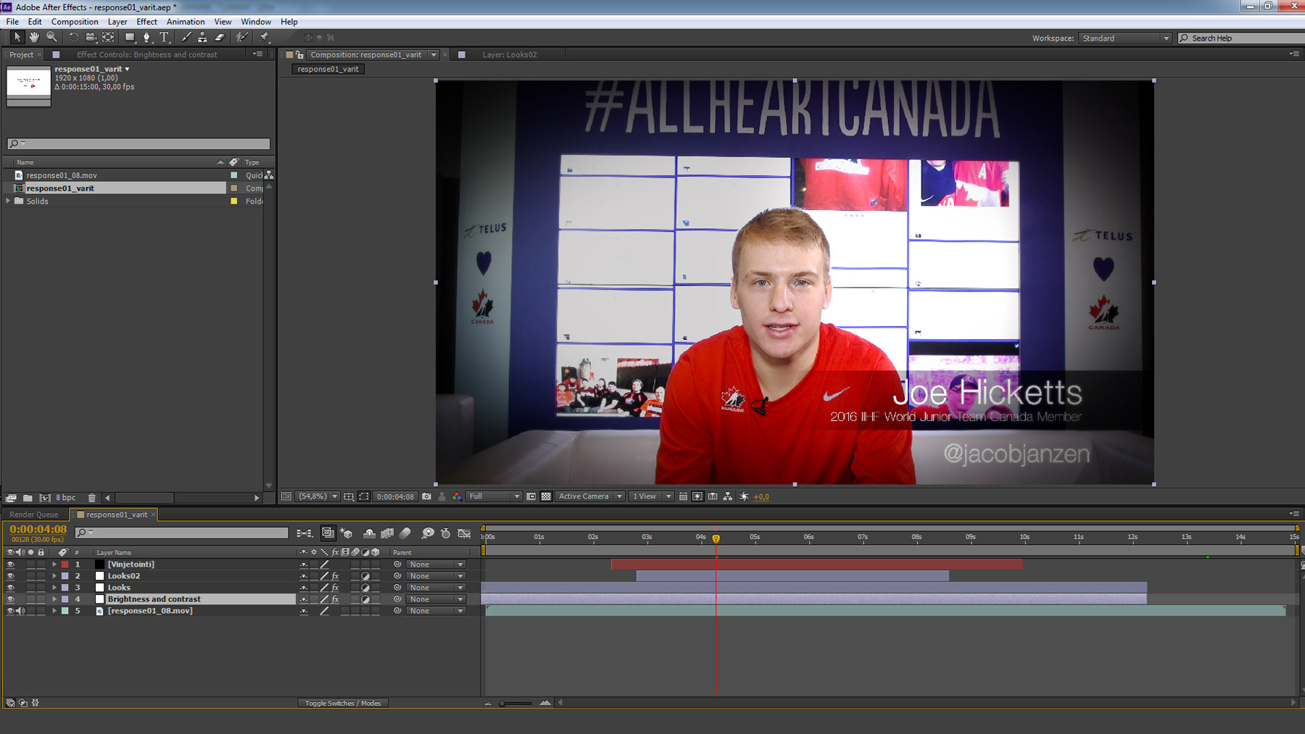Toggle Live Update button in timeline
The height and width of the screenshot is (734, 1305).
pyautogui.click(x=328, y=533)
